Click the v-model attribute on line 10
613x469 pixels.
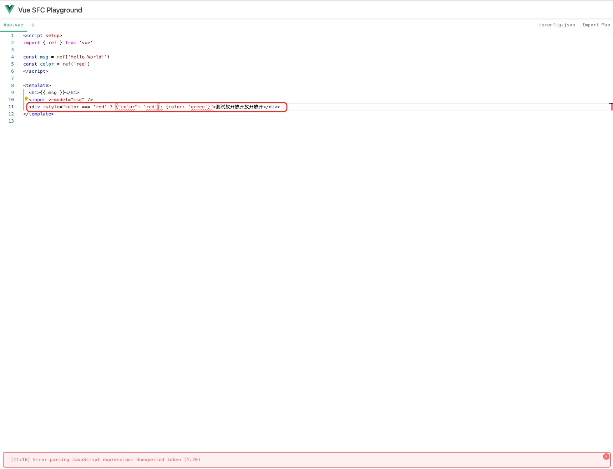[58, 100]
